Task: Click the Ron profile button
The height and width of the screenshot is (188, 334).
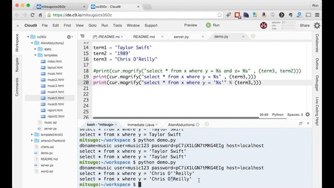Action: coord(315,6)
